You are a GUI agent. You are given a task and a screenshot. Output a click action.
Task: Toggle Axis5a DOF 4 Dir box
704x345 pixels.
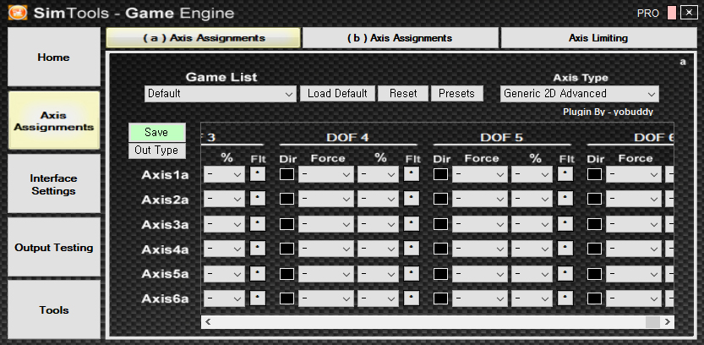pos(287,273)
